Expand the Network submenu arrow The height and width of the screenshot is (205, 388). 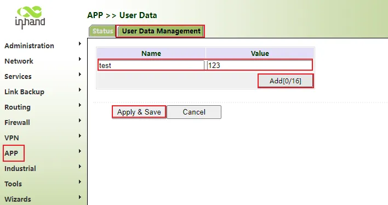[79, 59]
